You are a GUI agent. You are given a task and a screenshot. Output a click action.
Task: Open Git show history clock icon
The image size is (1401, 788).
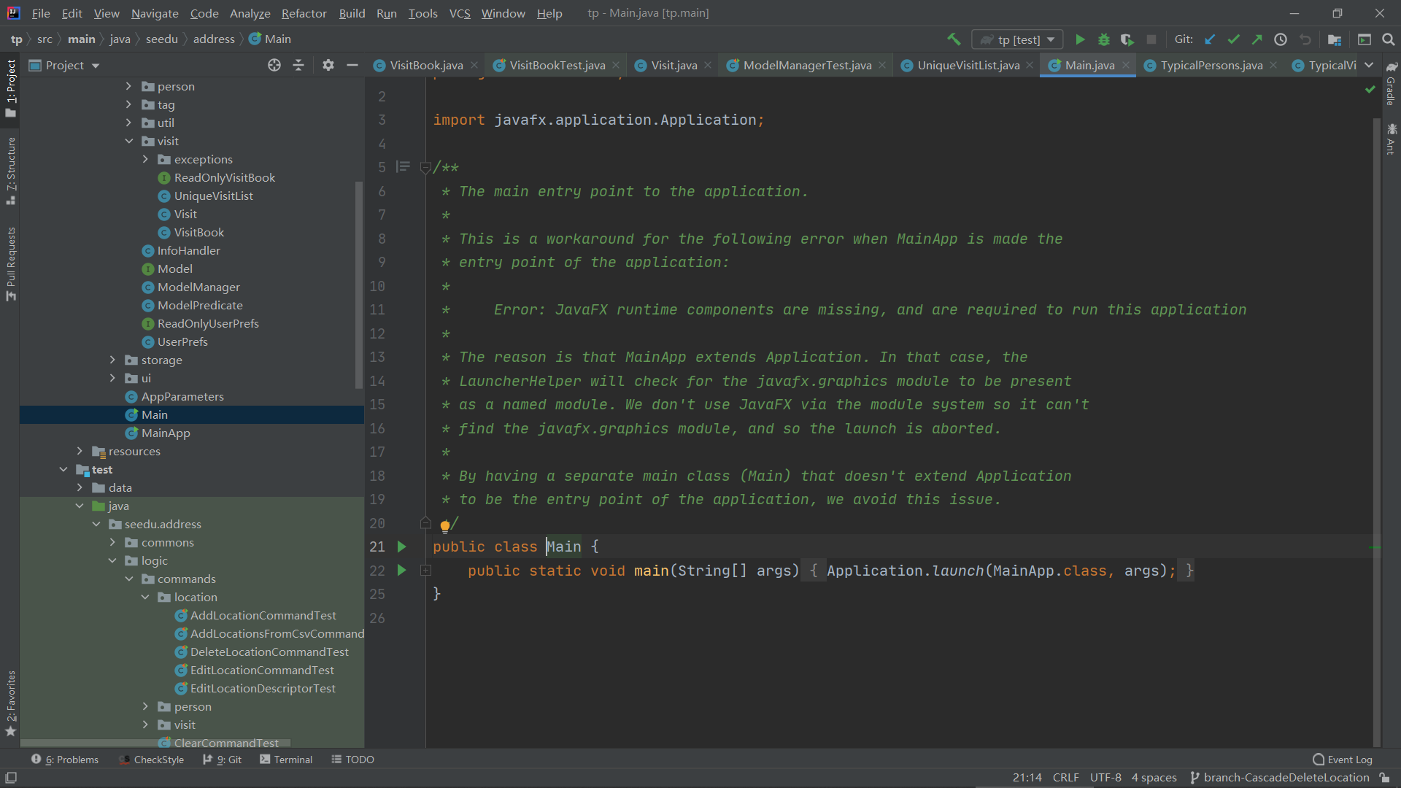click(1281, 39)
